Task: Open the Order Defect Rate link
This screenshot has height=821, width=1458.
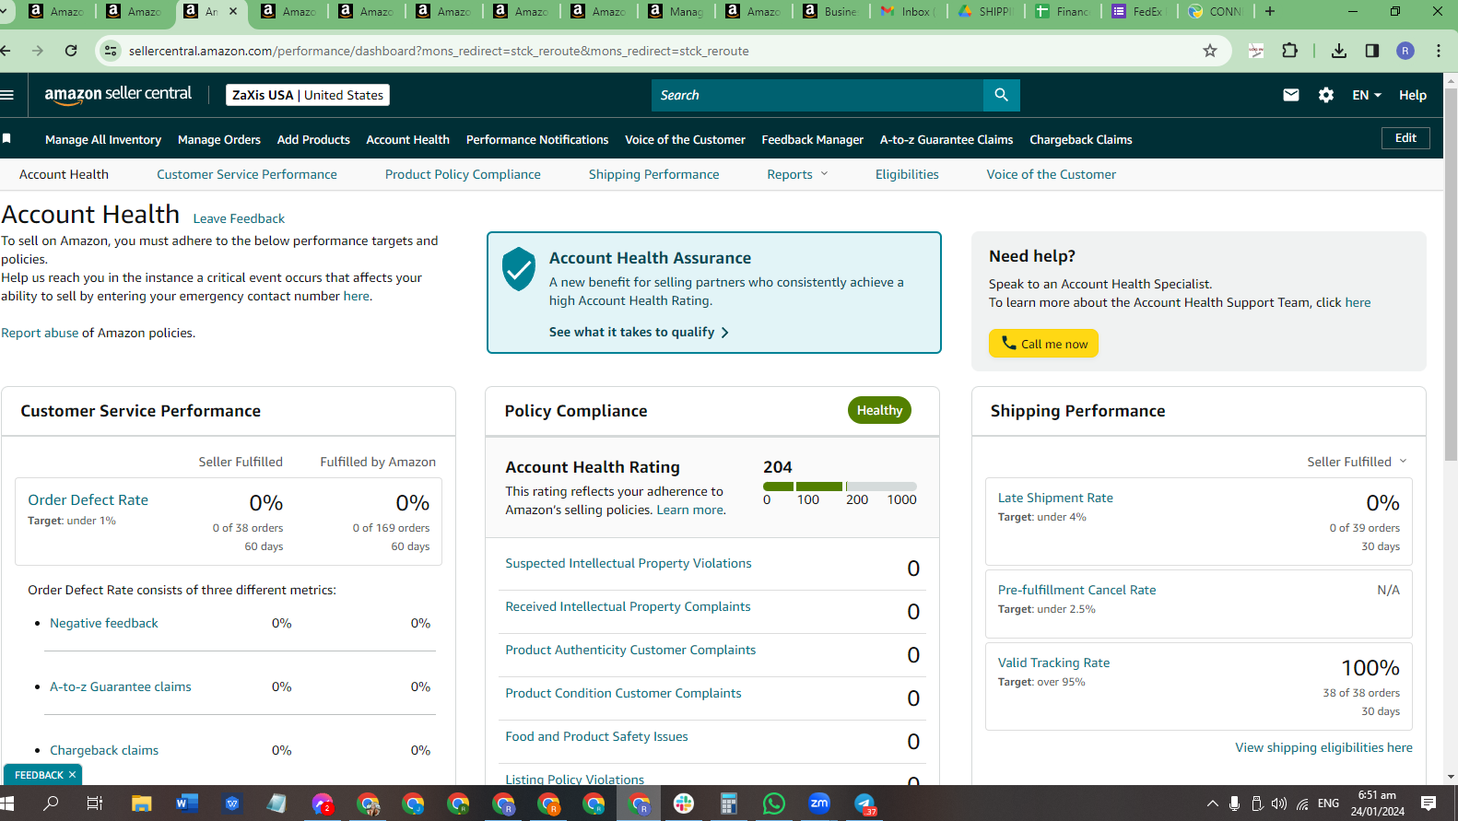Action: (x=88, y=499)
